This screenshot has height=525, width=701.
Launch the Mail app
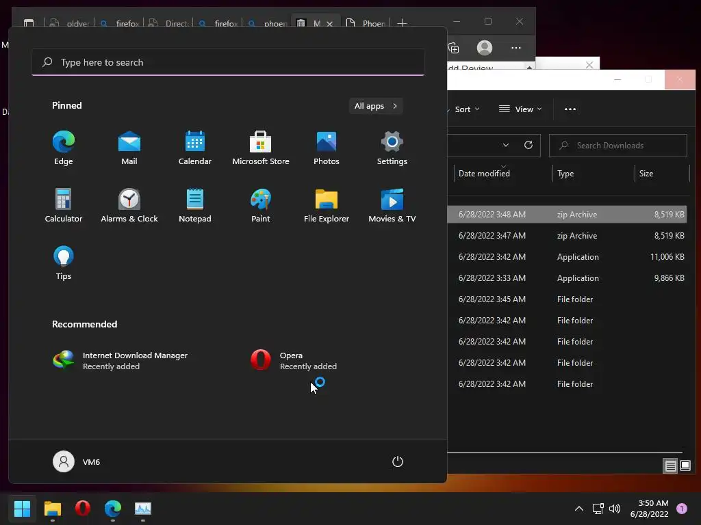click(x=129, y=148)
